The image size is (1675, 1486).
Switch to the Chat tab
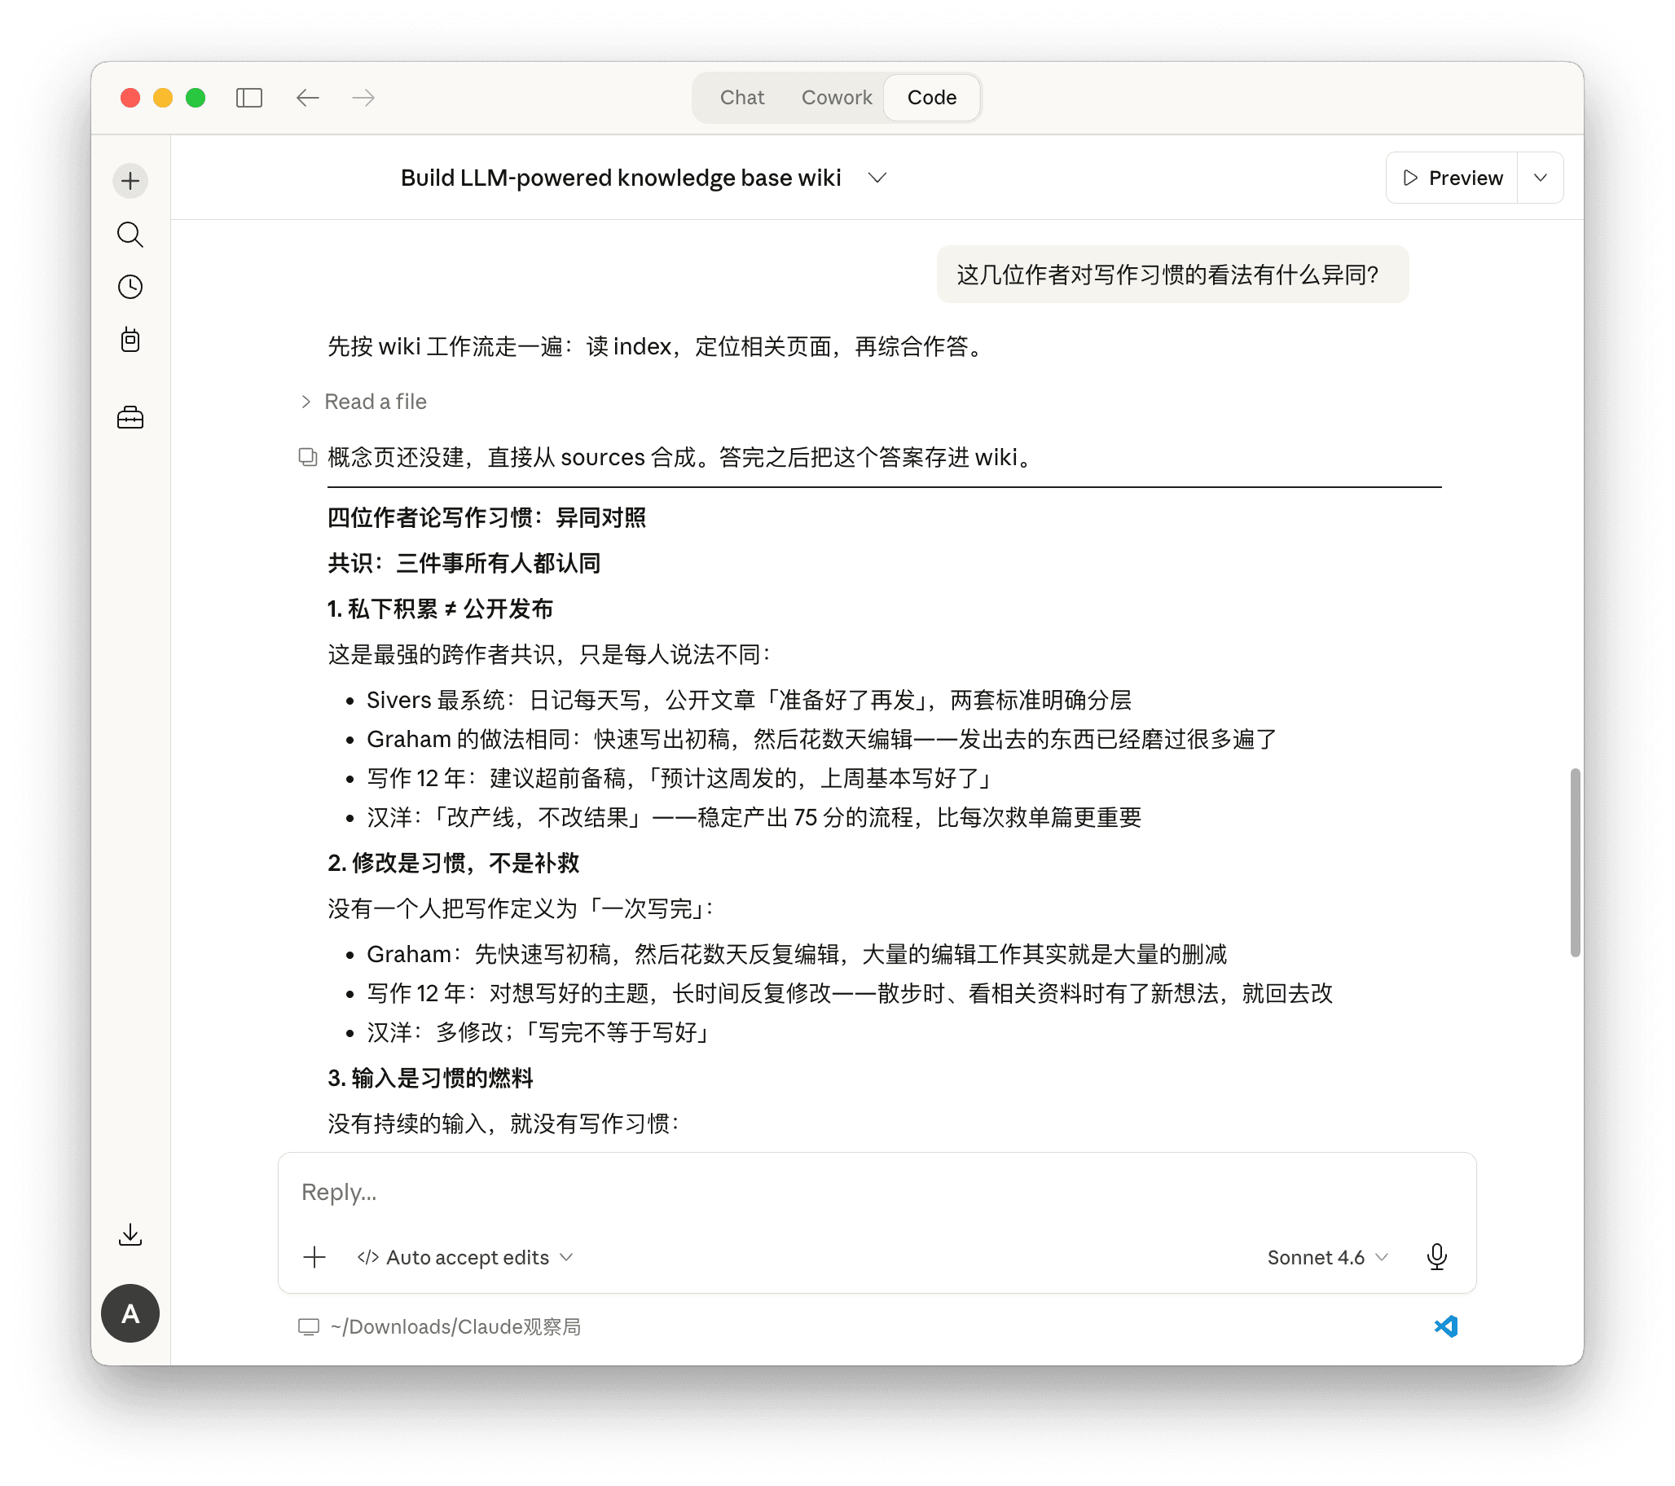(741, 98)
